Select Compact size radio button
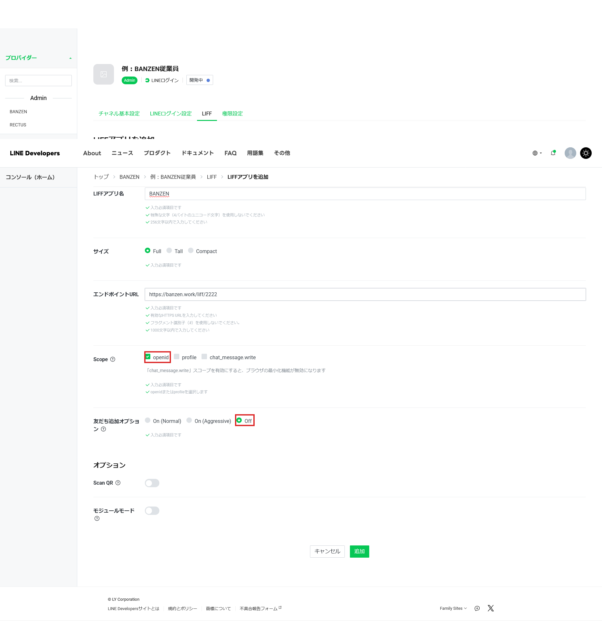602x621 pixels. click(191, 251)
